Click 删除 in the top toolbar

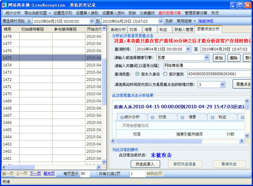132,13
